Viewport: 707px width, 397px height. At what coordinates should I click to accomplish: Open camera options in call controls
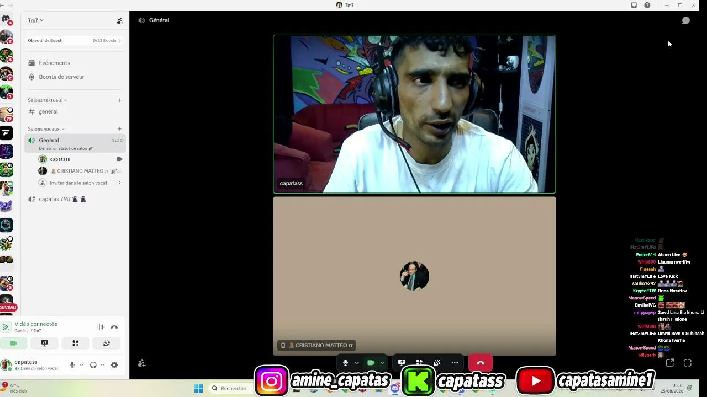coord(382,363)
